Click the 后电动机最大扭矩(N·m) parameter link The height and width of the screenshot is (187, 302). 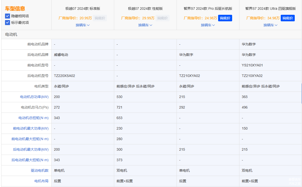click(x=30, y=160)
